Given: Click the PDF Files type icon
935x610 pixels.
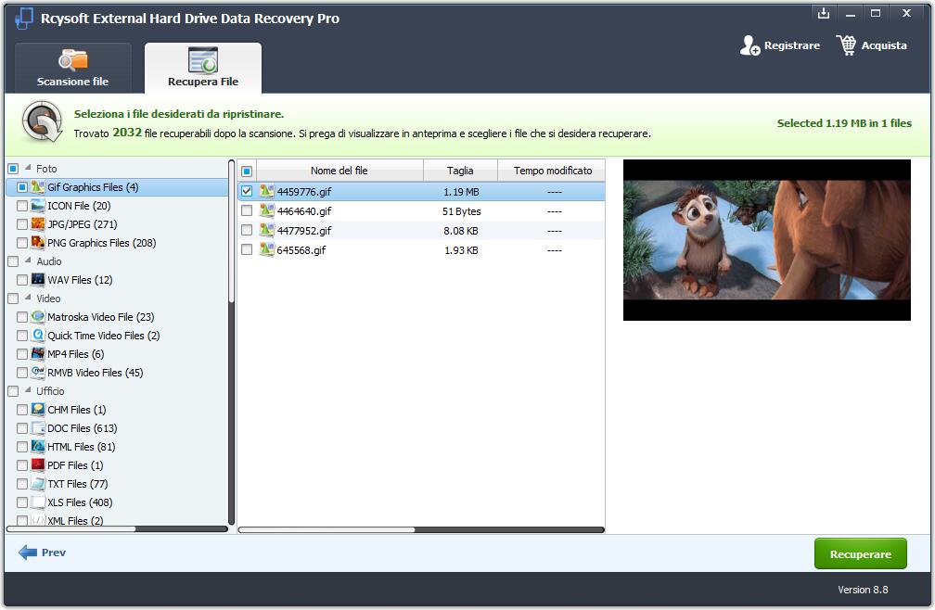Looking at the screenshot, I should pos(38,465).
